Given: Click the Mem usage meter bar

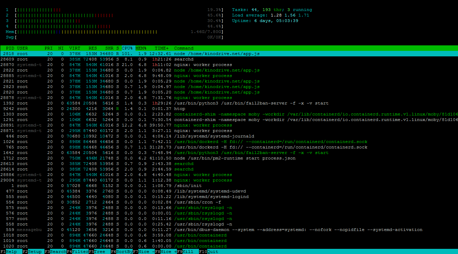Looking at the screenshot, I should point(119,32).
